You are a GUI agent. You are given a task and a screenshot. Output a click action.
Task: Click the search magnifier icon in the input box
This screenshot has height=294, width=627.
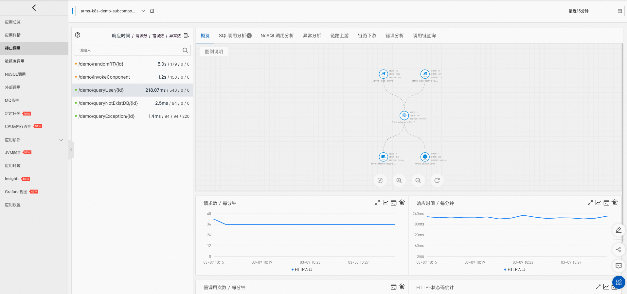pos(185,50)
